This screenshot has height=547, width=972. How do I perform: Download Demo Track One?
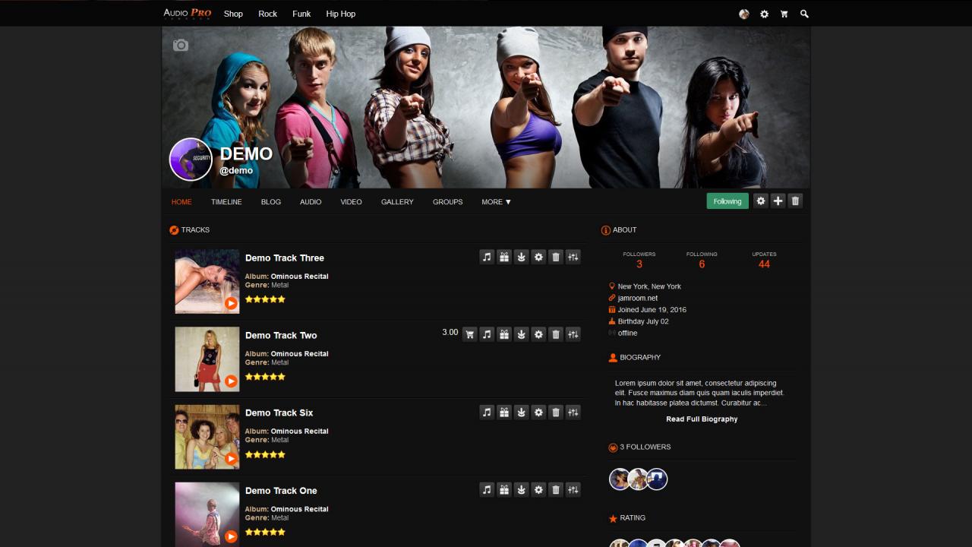(x=522, y=489)
